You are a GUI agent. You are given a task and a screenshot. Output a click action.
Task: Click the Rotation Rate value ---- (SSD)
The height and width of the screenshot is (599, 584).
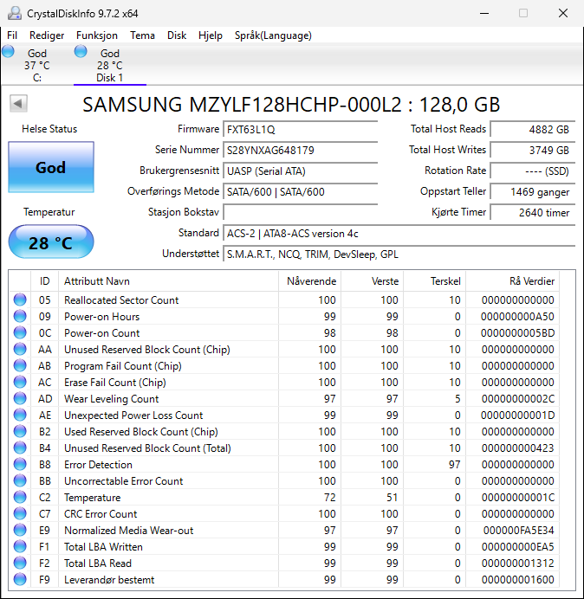tap(533, 171)
